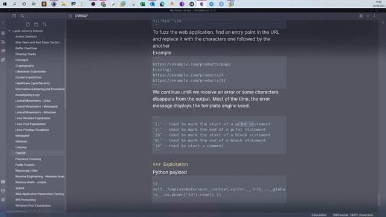Toggle preview mode for the OWASP note
Screen dimensions: 386x217
click(x=361, y=16)
